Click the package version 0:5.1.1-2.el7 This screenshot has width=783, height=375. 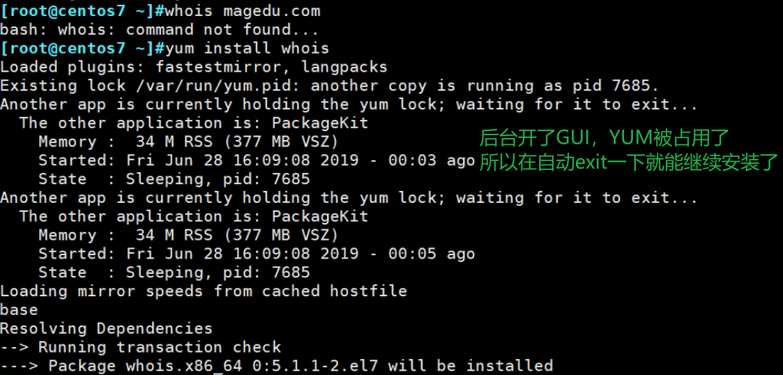tap(310, 365)
